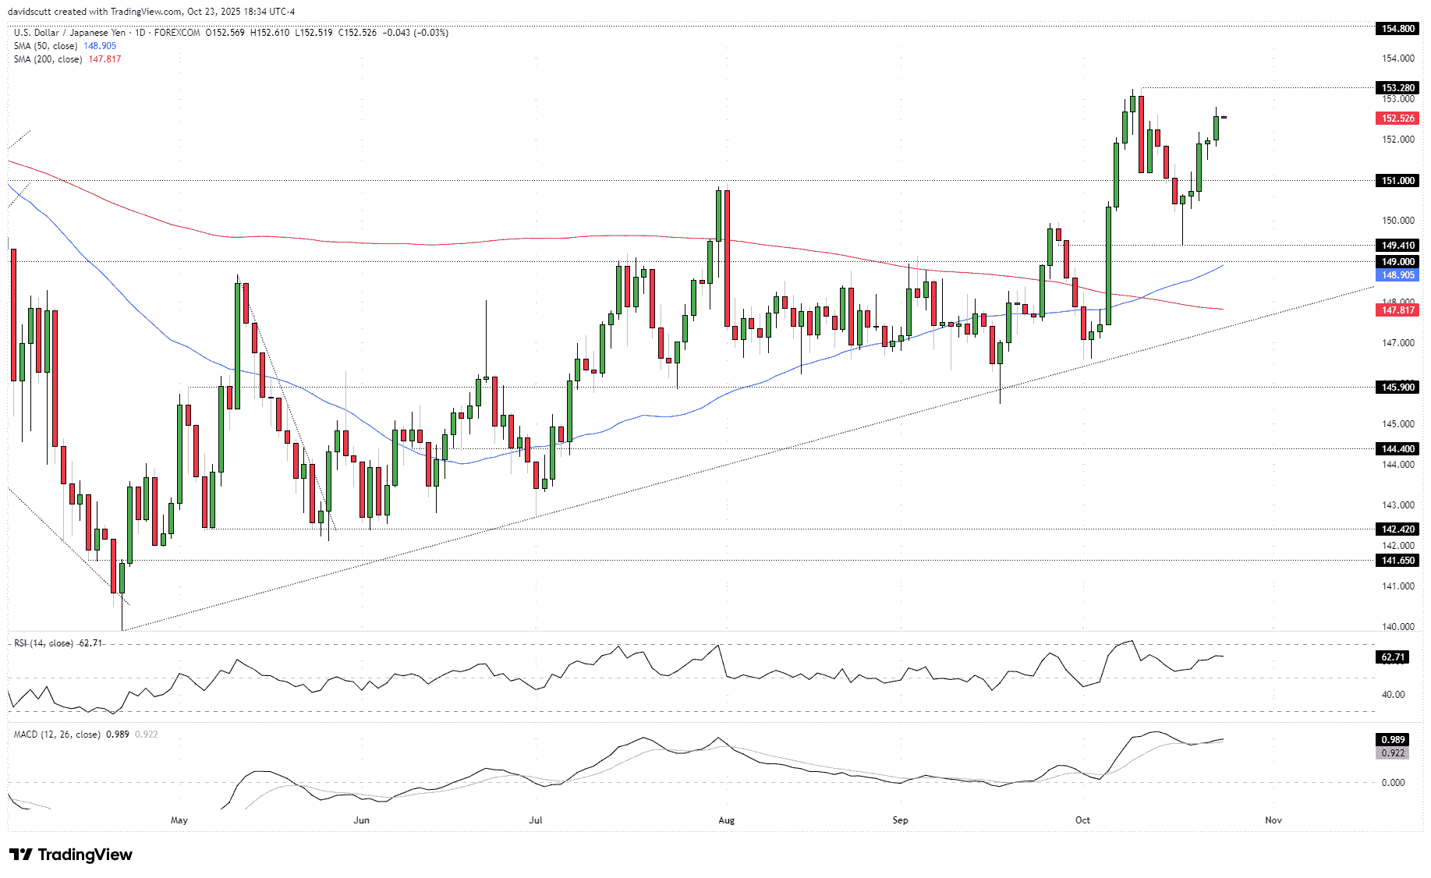The height and width of the screenshot is (878, 1431).
Task: Toggle the SMA (50, close) indicator
Action: pyautogui.click(x=44, y=46)
